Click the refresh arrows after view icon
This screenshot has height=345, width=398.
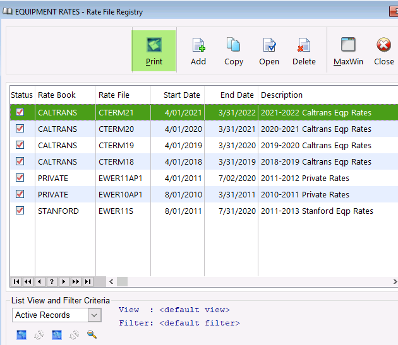(x=39, y=335)
